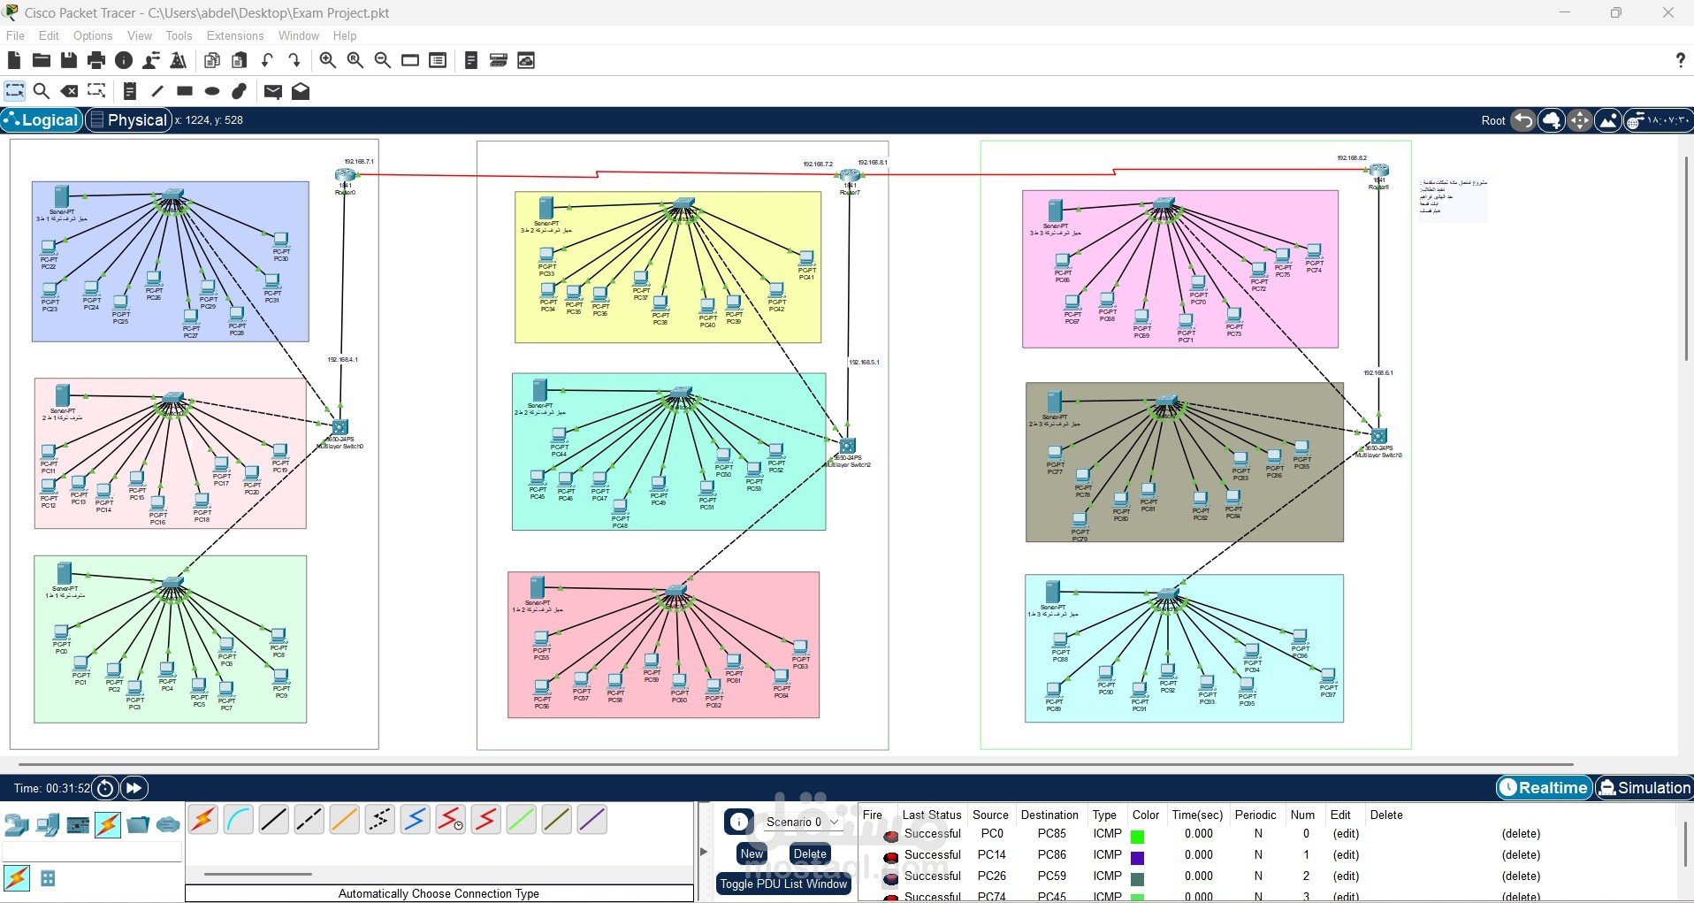Click Toggle PDU List Window button
Image resolution: width=1694 pixels, height=903 pixels.
coord(783,884)
